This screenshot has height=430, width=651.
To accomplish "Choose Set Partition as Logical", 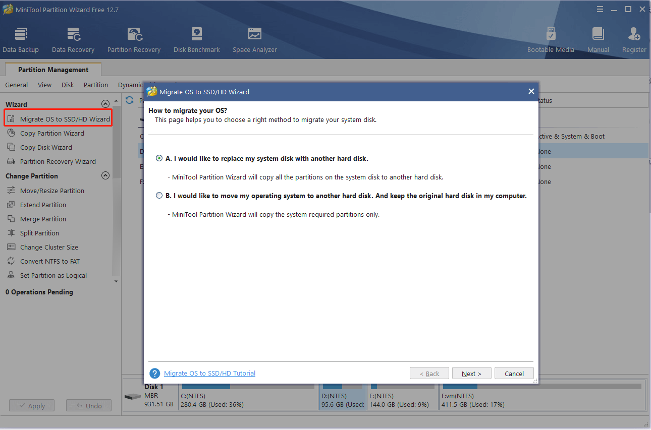I will [53, 275].
